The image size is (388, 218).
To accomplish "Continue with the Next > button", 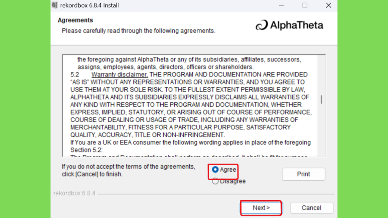I will (x=261, y=208).
